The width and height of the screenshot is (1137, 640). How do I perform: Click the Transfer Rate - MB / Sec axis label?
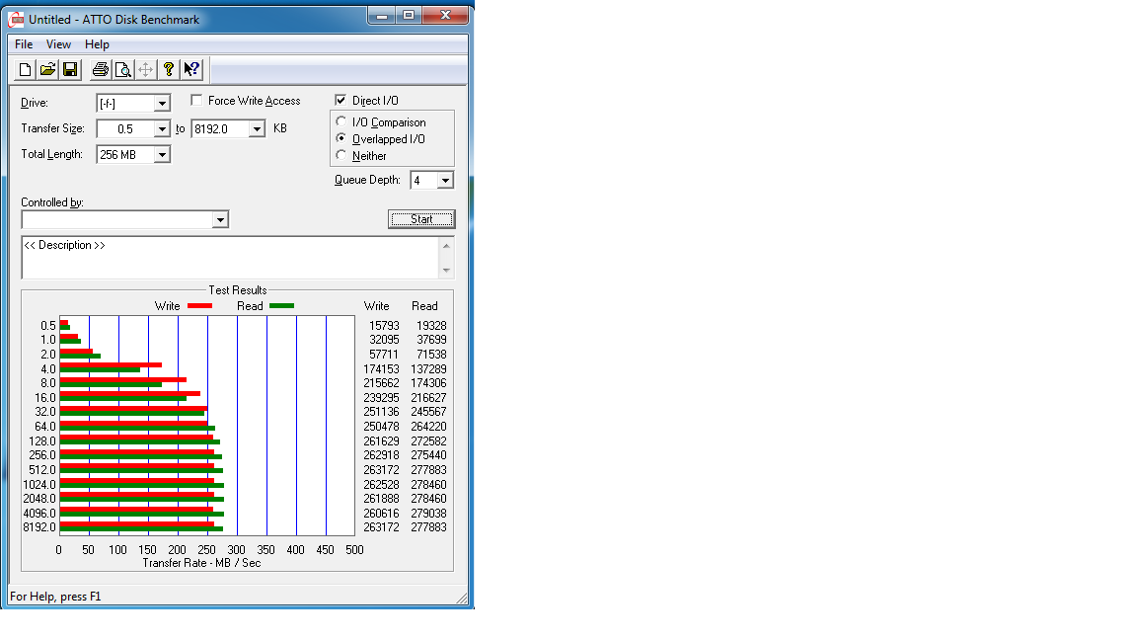[x=201, y=563]
